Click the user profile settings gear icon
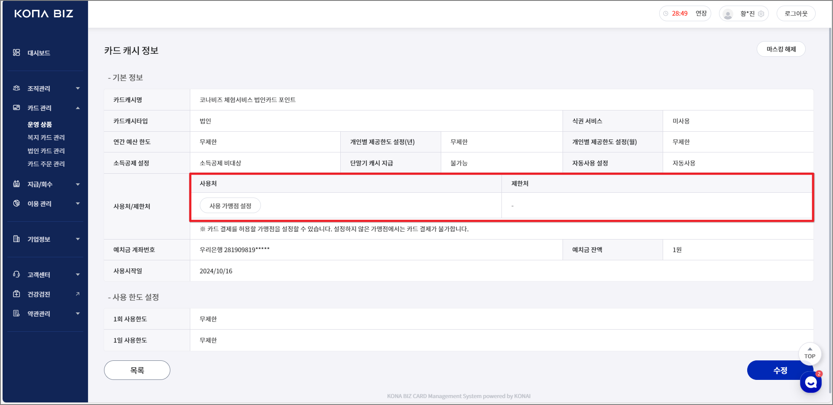The image size is (833, 405). pos(761,14)
